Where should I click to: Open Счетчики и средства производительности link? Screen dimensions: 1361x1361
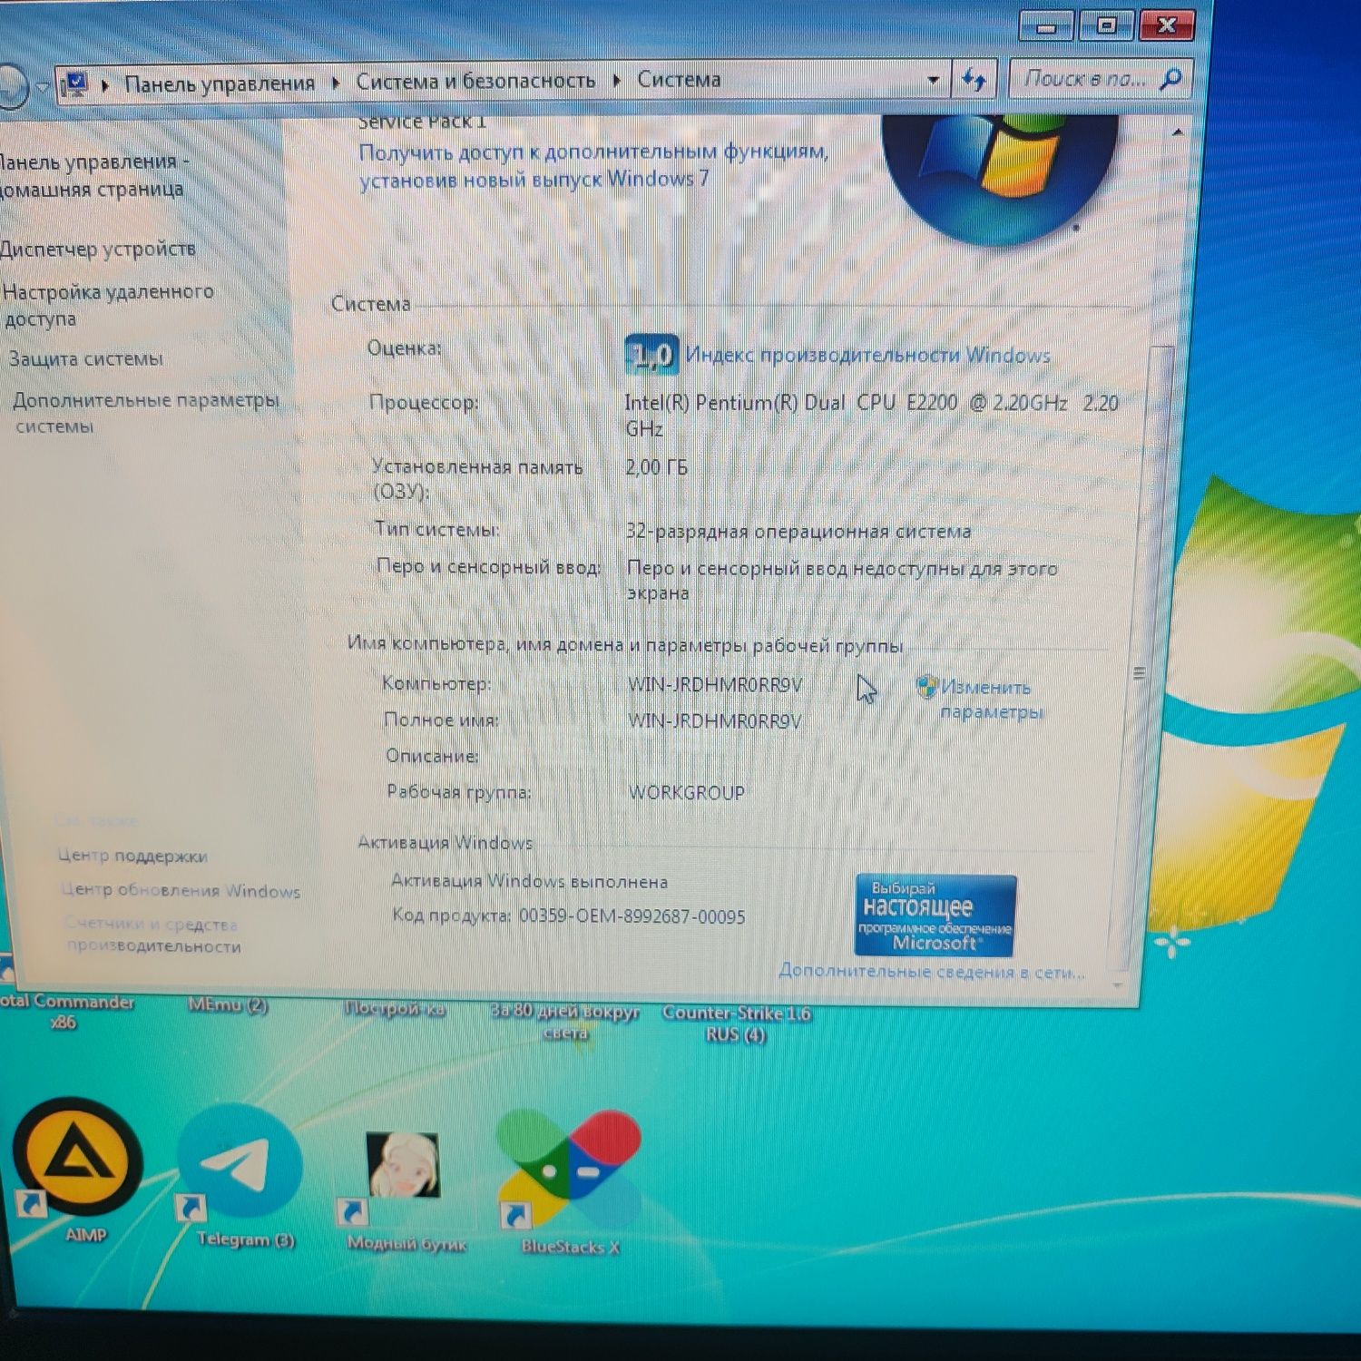click(x=152, y=935)
